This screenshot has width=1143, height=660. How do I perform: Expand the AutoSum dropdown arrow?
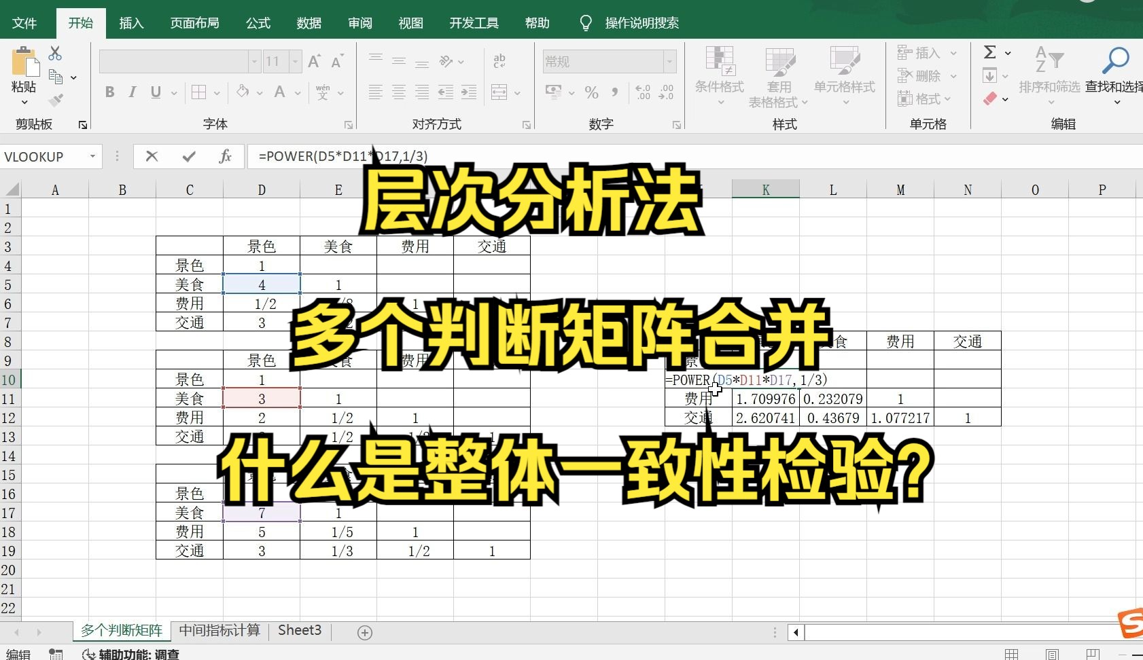click(x=1008, y=53)
